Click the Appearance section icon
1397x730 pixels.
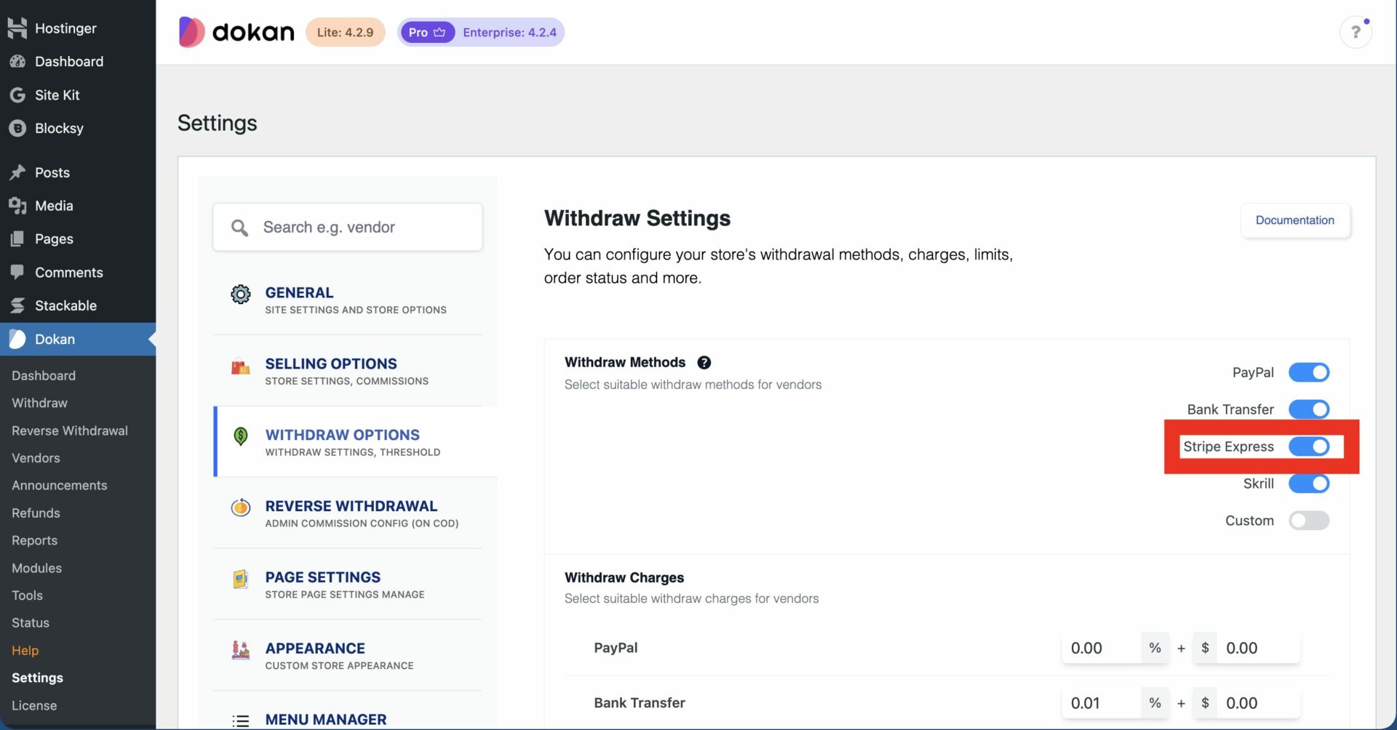[x=240, y=650]
